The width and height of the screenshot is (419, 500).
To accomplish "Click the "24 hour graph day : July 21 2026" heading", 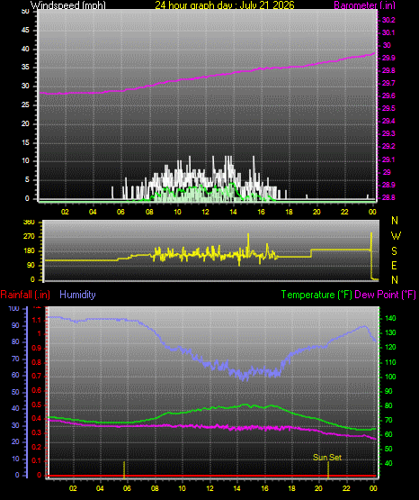I will tap(225, 5).
